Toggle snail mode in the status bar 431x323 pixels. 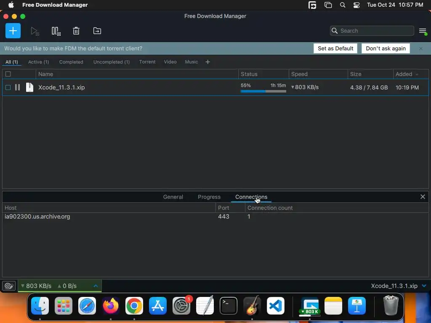coord(9,286)
